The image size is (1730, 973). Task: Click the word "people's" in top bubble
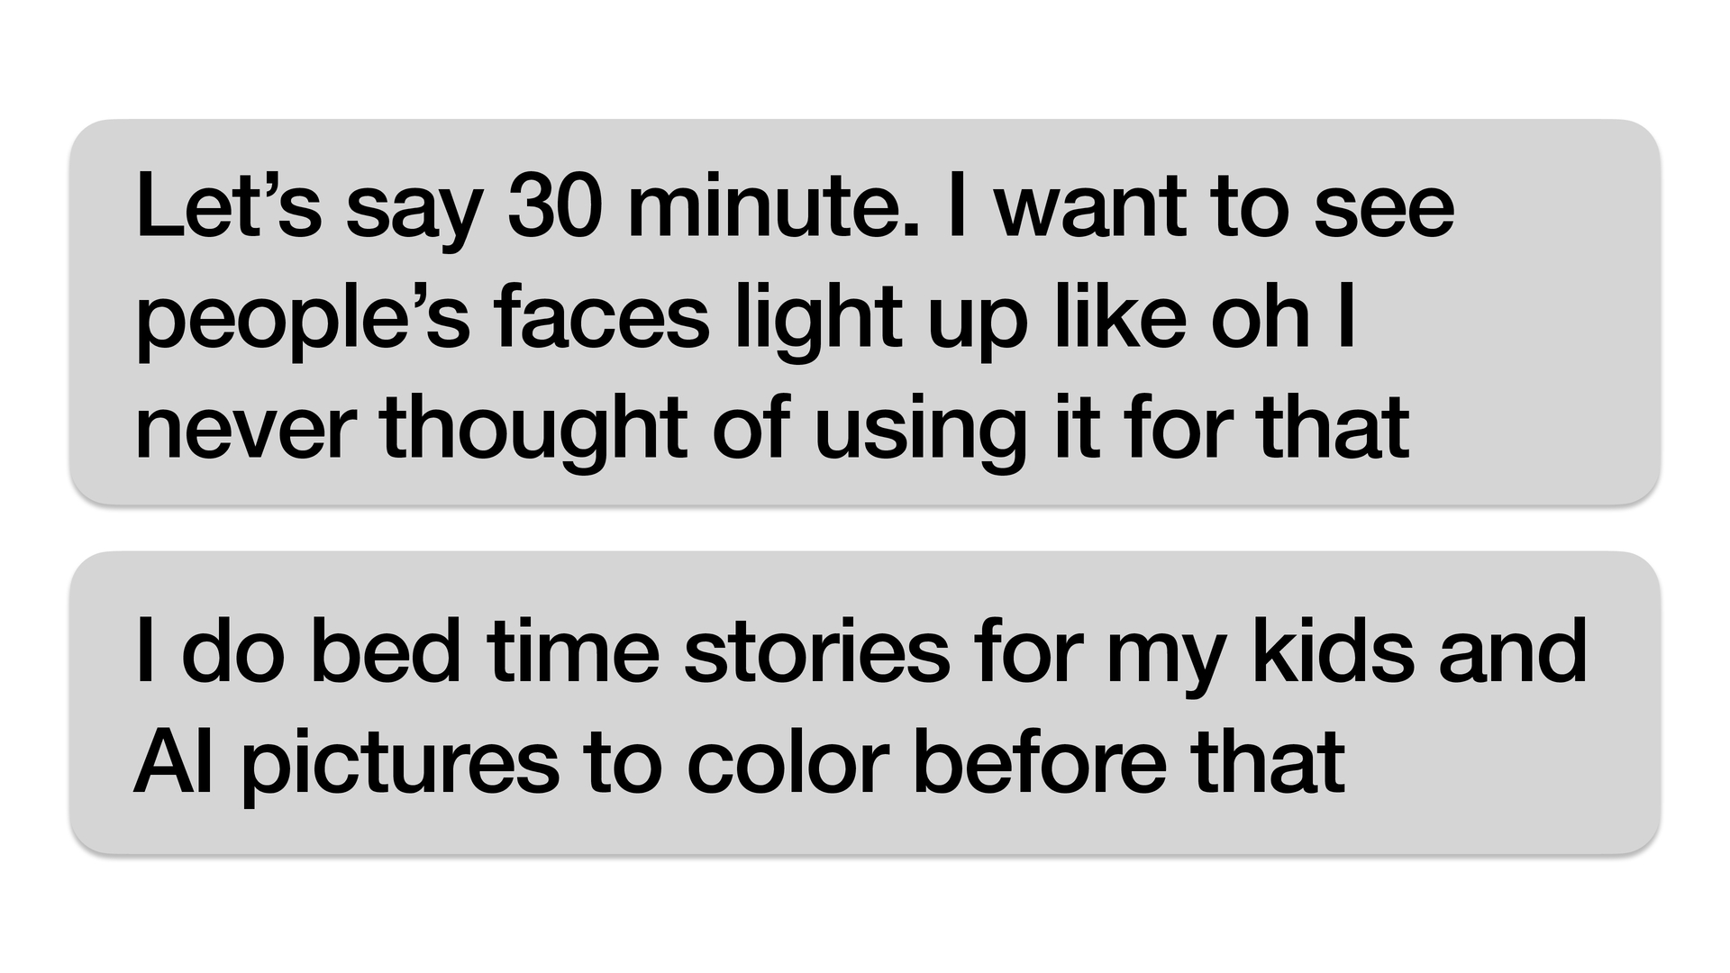pyautogui.click(x=302, y=320)
